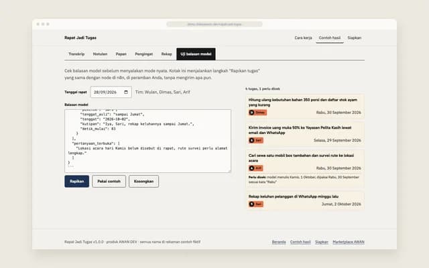Click the 'Perlu dicek' note under Arif's task
The width and height of the screenshot is (429, 268).
pyautogui.click(x=304, y=180)
